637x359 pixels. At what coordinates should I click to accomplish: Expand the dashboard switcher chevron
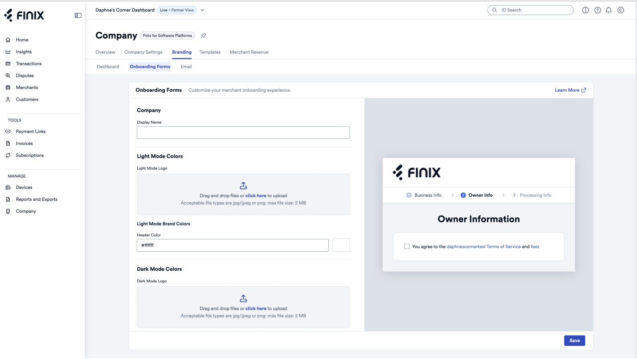click(x=203, y=10)
